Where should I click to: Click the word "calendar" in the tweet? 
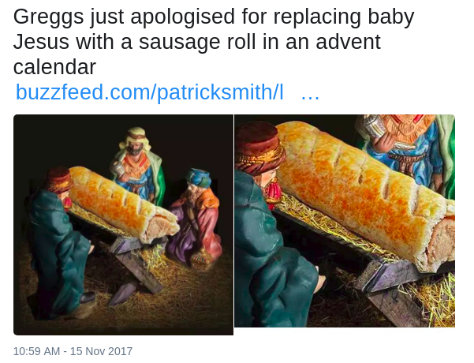(x=54, y=67)
